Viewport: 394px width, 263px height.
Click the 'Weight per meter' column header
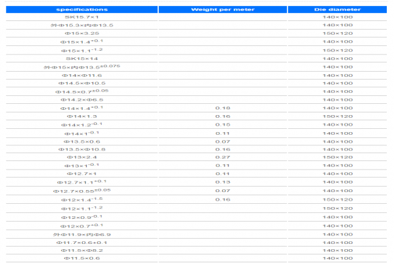[x=223, y=10]
